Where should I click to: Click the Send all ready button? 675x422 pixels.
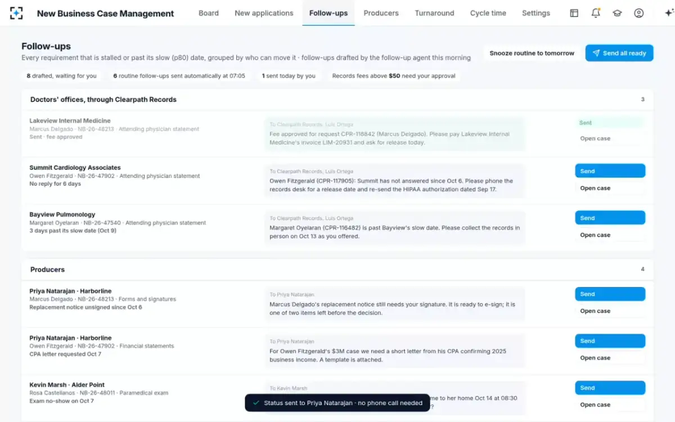click(x=619, y=53)
